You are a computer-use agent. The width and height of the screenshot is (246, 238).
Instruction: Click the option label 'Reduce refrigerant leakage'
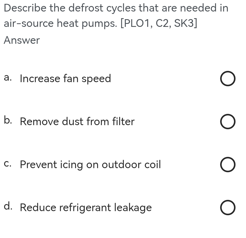point(86,208)
